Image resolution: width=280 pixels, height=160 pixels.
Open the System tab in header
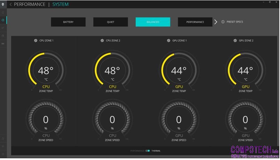tap(61, 5)
